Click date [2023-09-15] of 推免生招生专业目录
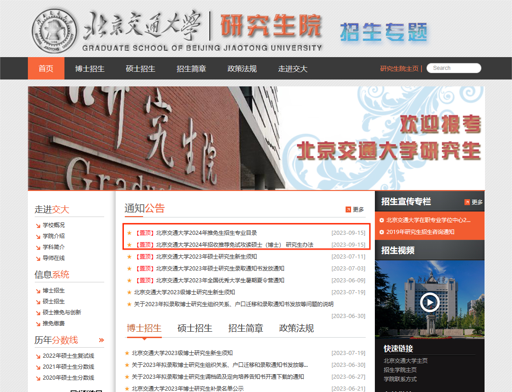This screenshot has width=512, height=392. [348, 233]
